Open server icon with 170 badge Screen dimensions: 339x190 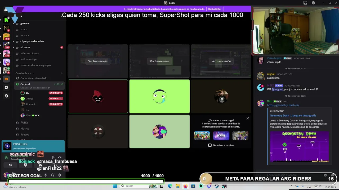[6, 53]
